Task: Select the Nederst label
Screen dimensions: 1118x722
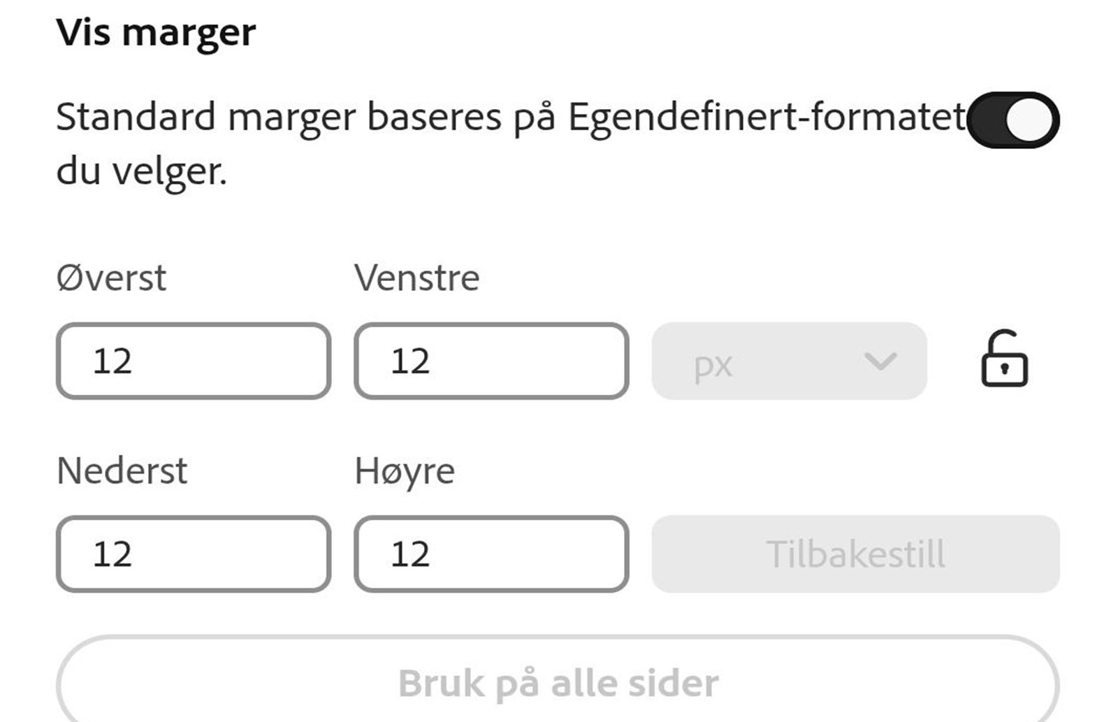Action: [x=122, y=471]
